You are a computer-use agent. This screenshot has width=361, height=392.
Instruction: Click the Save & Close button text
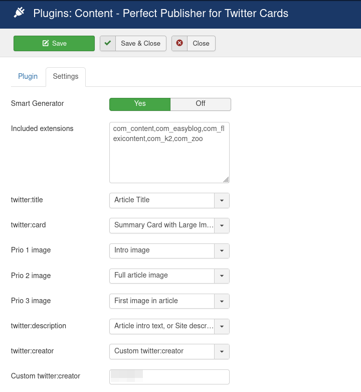pyautogui.click(x=140, y=43)
